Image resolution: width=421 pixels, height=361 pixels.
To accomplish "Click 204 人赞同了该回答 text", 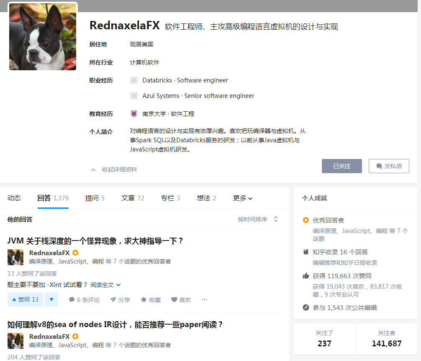I will coord(34,357).
